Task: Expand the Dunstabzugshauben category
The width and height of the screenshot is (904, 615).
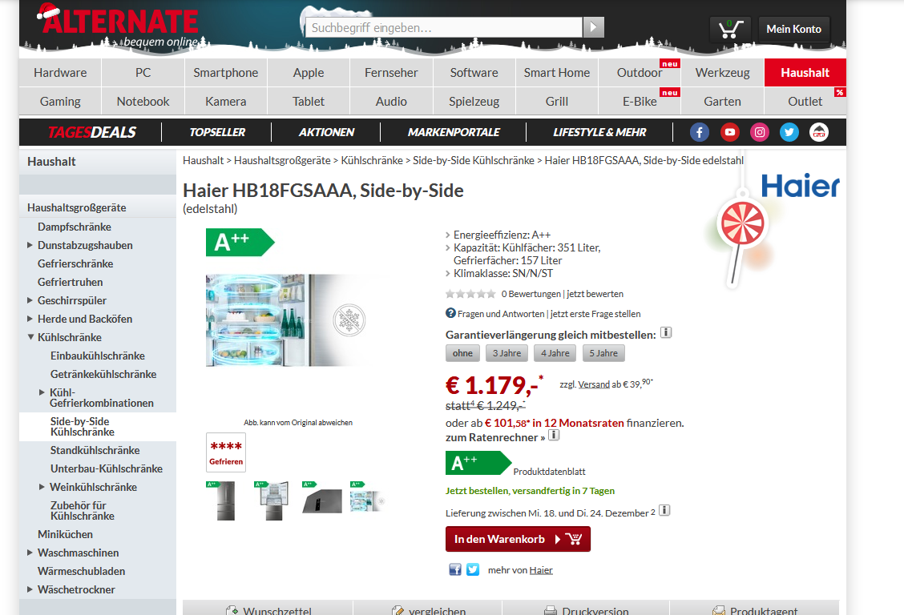Action: pyautogui.click(x=30, y=245)
